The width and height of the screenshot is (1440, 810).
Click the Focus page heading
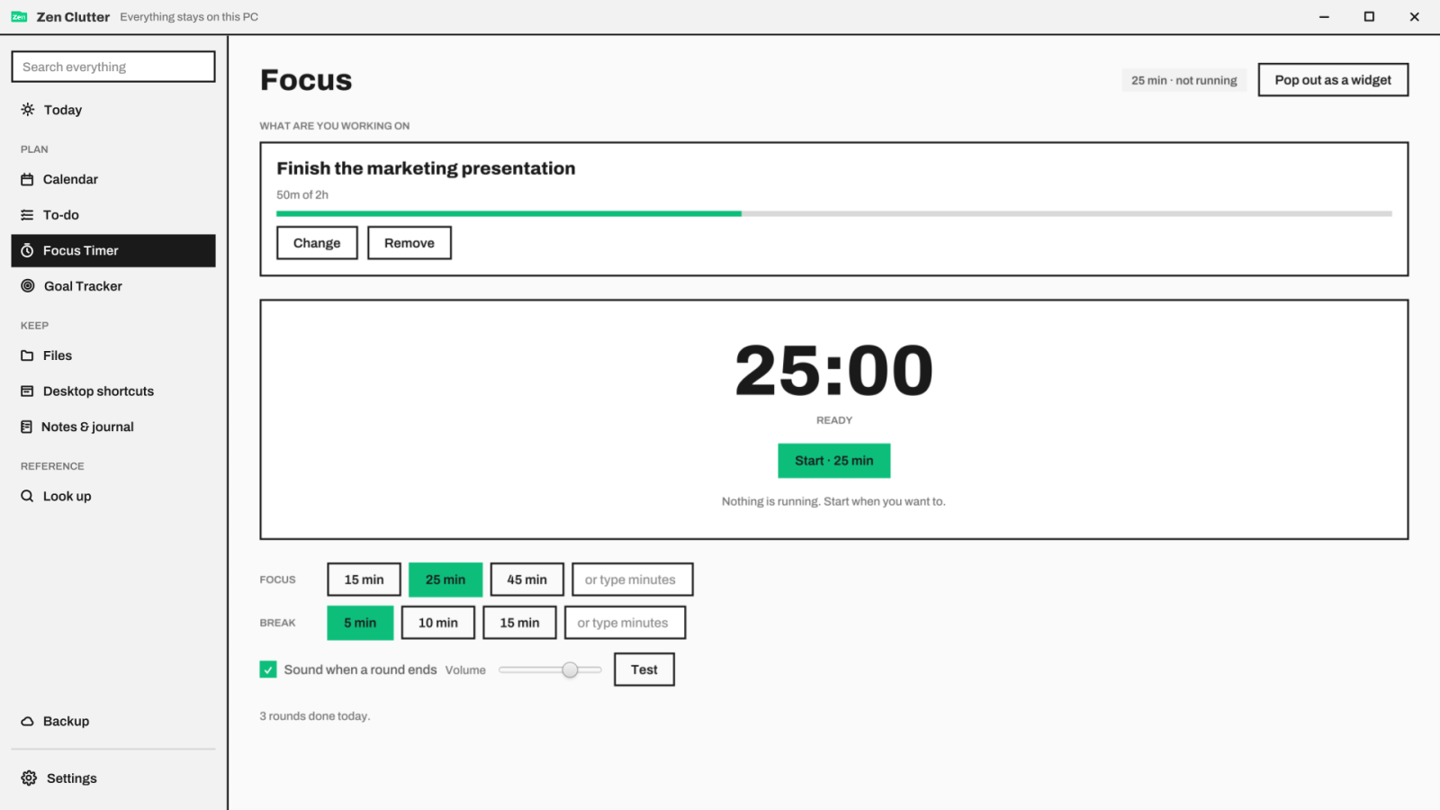pos(306,80)
